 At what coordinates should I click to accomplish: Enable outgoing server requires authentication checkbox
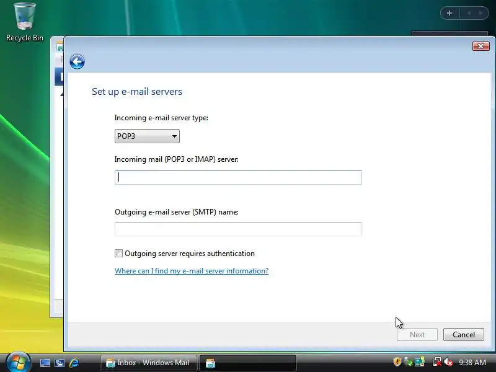[x=118, y=254]
